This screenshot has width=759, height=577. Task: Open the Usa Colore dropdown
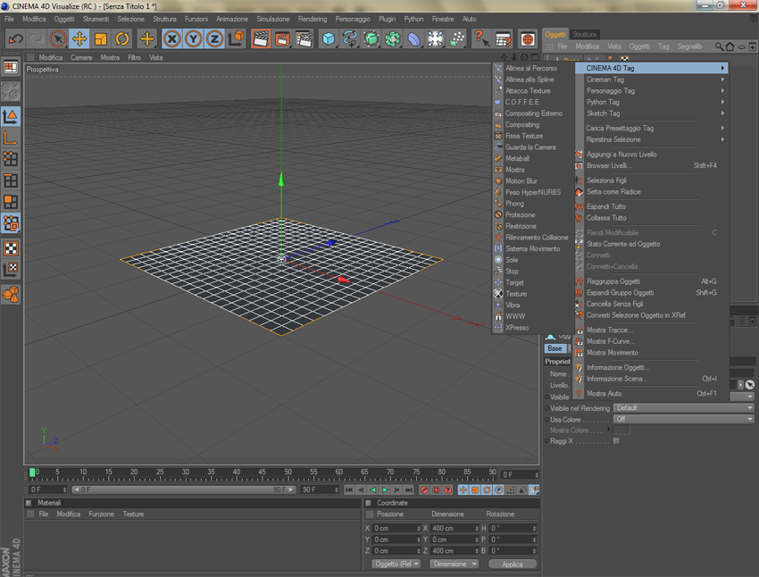(x=684, y=419)
